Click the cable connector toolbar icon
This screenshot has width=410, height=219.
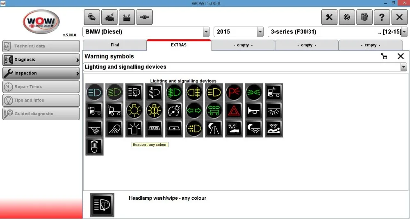pos(144,17)
